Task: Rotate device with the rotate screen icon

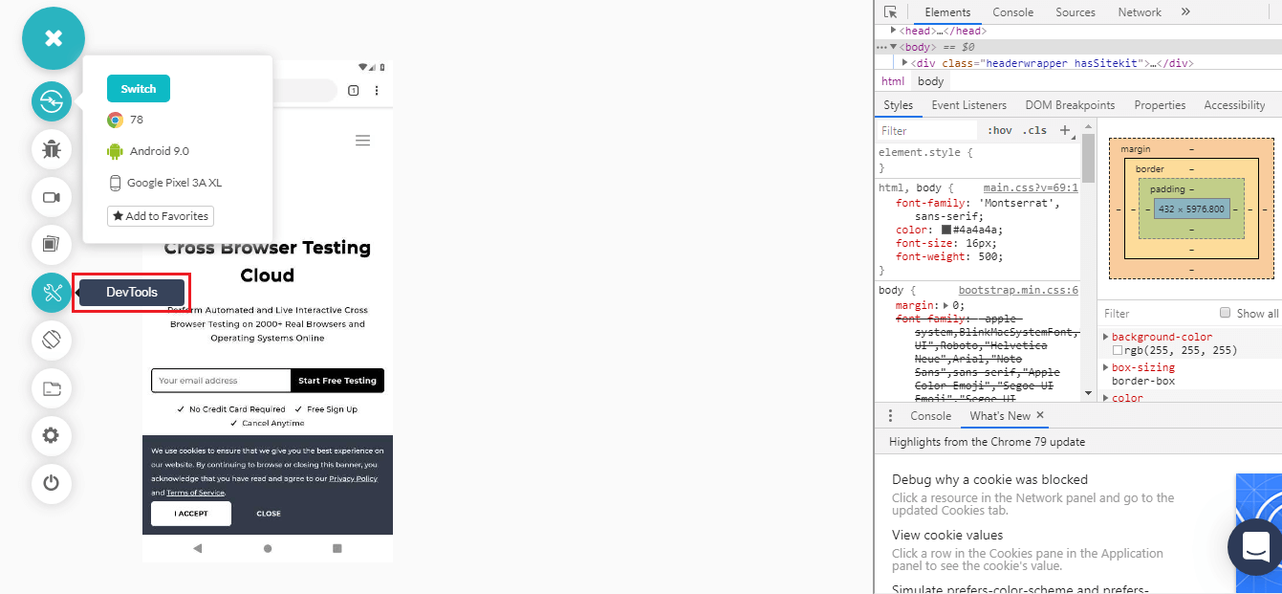Action: pos(52,340)
